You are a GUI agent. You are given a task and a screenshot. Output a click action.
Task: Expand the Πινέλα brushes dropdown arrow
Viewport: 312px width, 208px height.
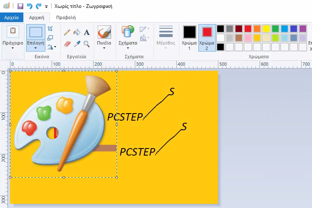click(104, 48)
